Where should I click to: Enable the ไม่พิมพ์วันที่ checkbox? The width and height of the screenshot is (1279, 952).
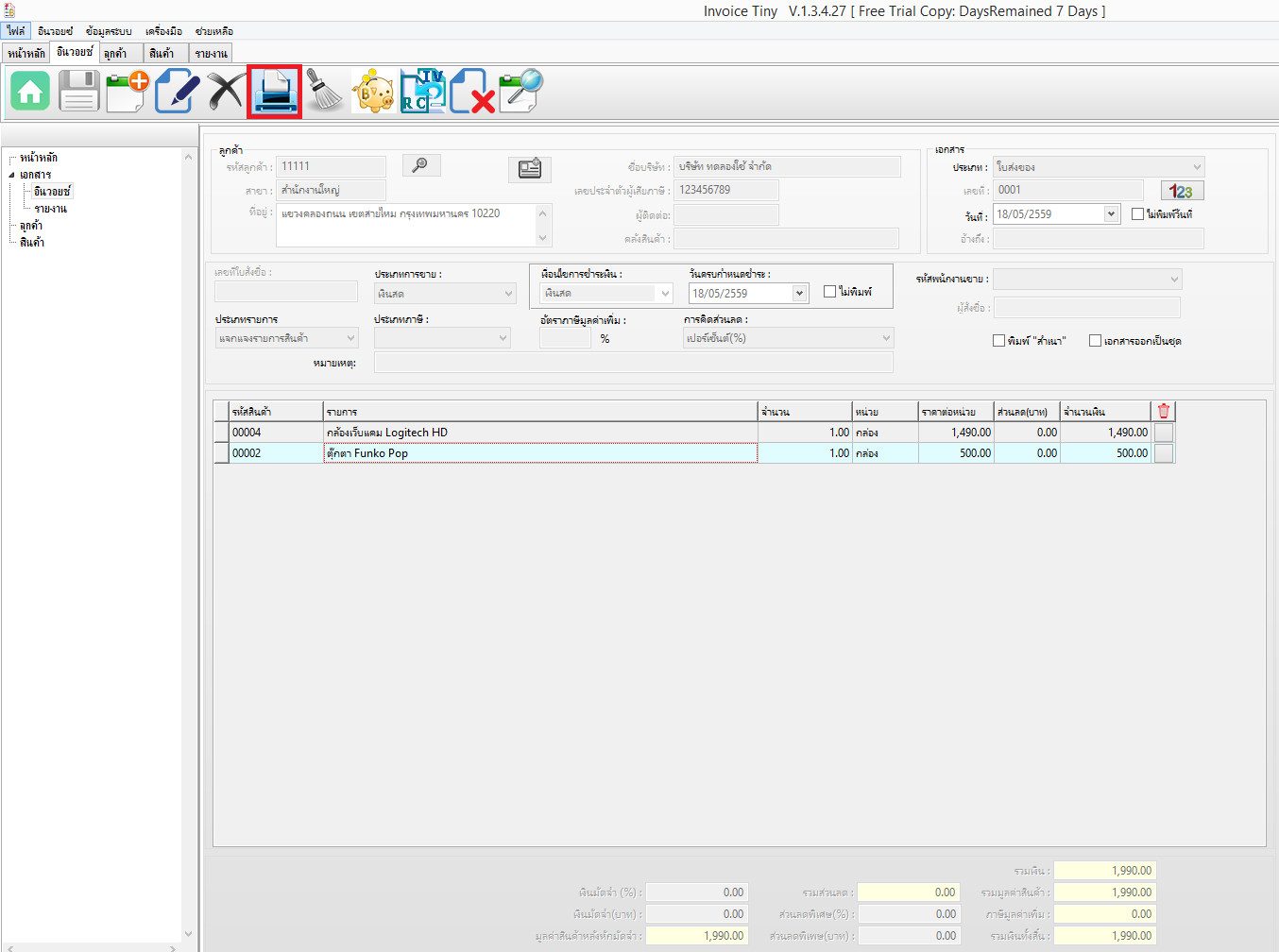pos(1137,214)
